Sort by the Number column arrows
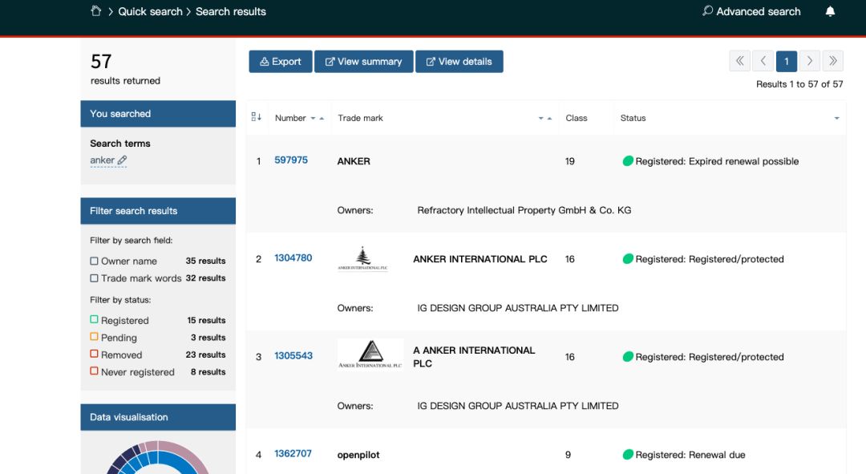Image resolution: width=866 pixels, height=474 pixels. pyautogui.click(x=317, y=119)
